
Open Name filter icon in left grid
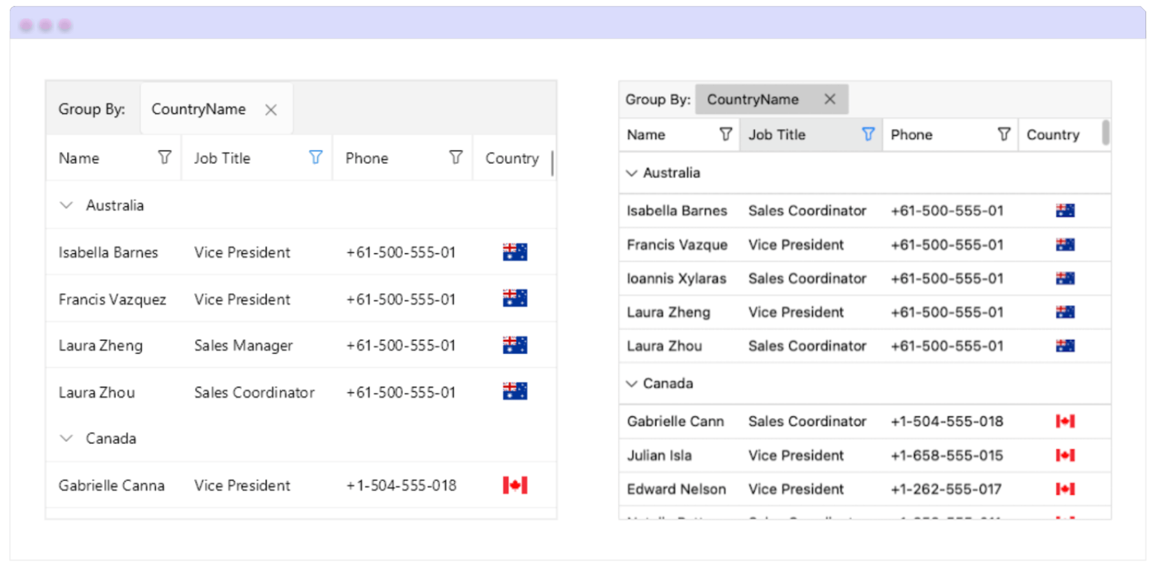165,157
